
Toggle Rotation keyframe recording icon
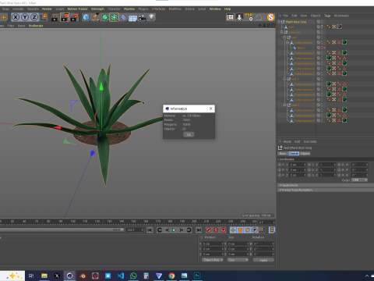pyautogui.click(x=248, y=230)
